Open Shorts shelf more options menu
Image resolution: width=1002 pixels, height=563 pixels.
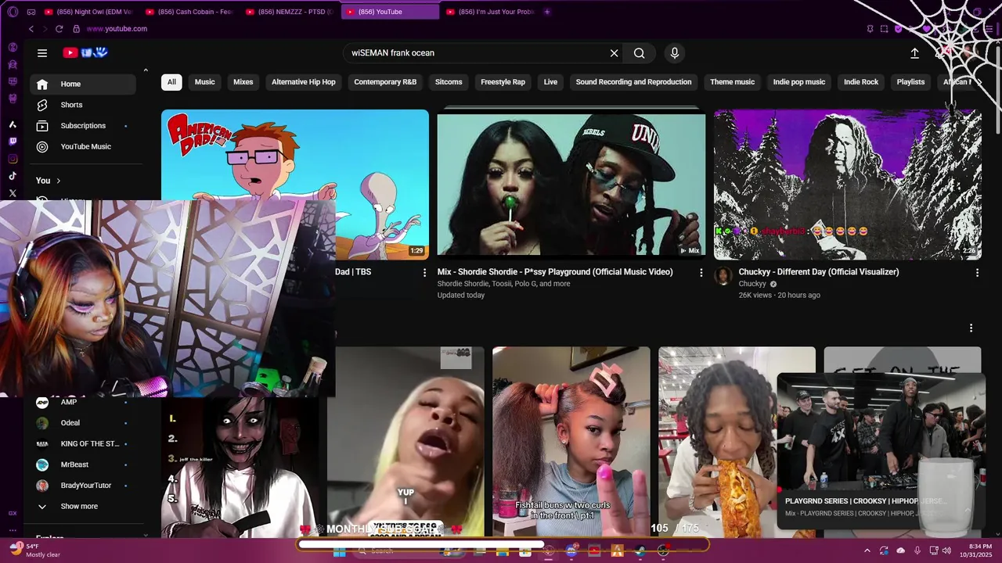pyautogui.click(x=971, y=328)
